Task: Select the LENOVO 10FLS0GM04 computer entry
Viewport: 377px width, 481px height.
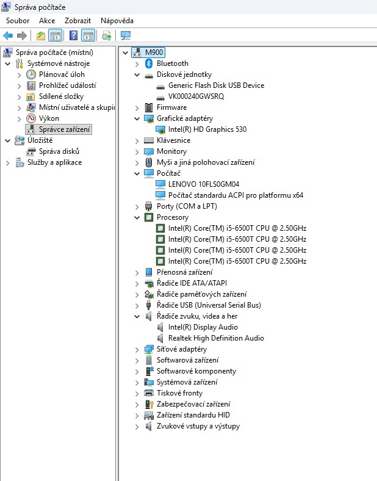Action: 204,184
